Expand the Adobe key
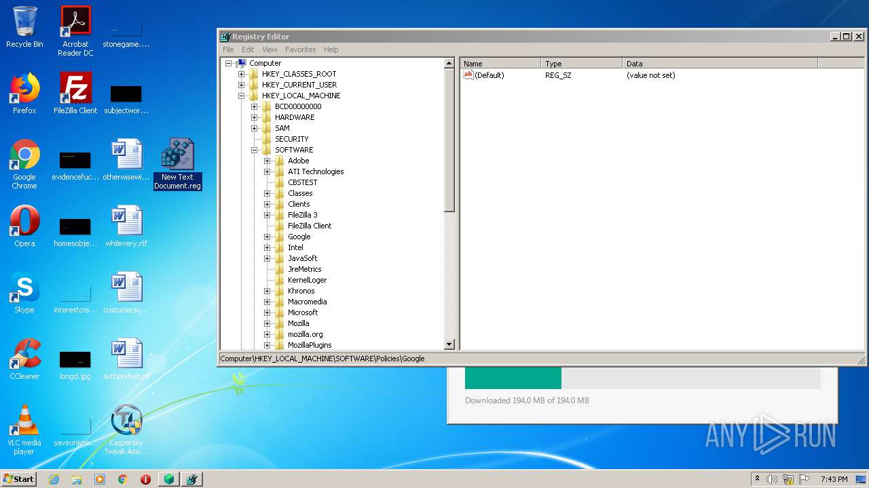Image resolution: width=869 pixels, height=488 pixels. coord(267,161)
